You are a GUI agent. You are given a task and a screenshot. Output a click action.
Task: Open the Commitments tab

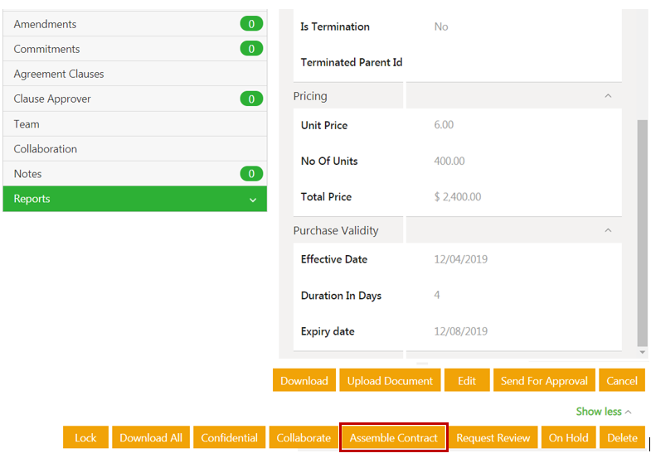coord(47,49)
